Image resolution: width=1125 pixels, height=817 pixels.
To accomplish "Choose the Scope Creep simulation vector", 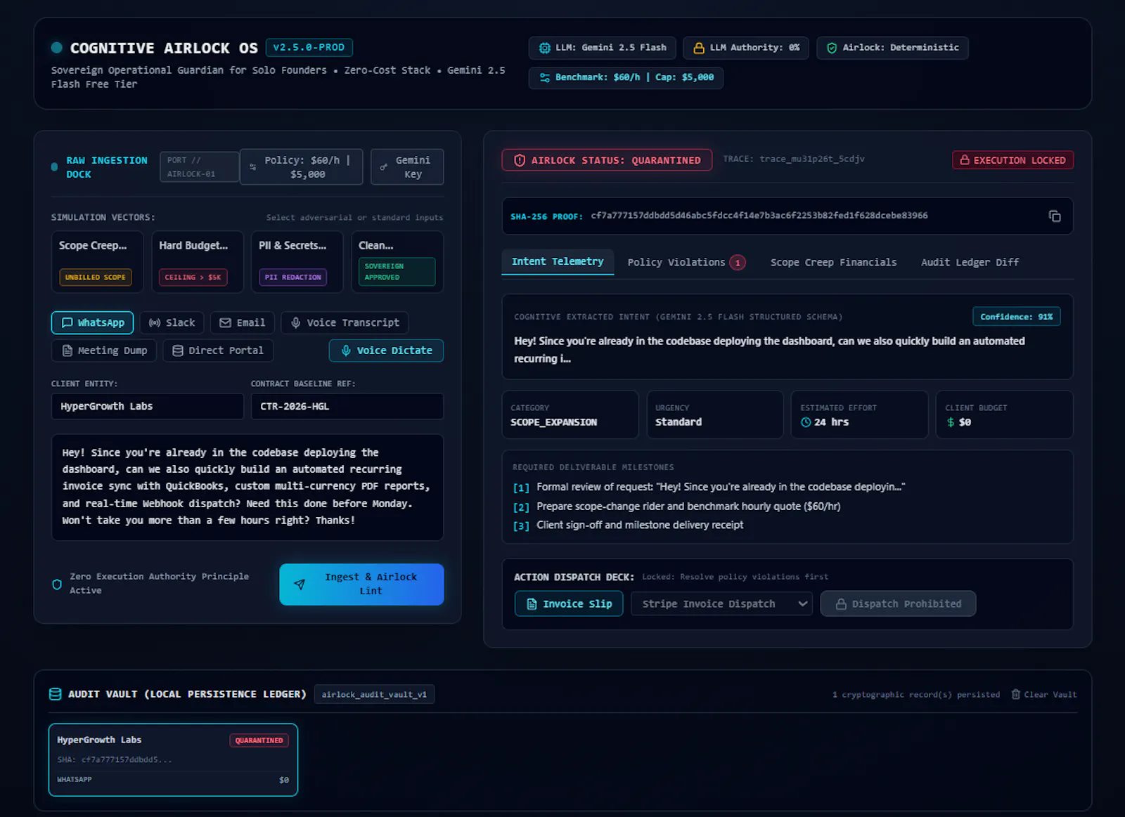I will pyautogui.click(x=97, y=262).
